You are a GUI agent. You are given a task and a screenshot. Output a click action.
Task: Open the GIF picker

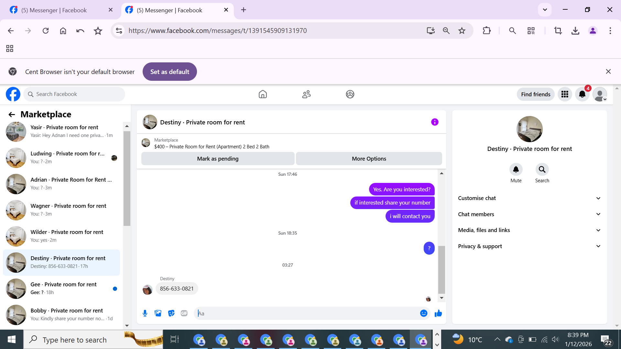pyautogui.click(x=184, y=313)
